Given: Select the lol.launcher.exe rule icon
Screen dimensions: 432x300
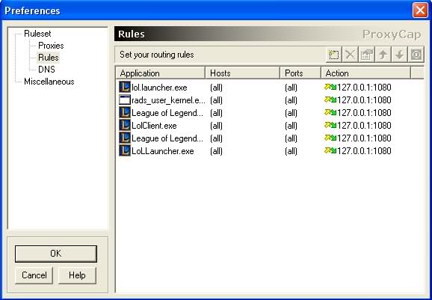Looking at the screenshot, I should (125, 87).
